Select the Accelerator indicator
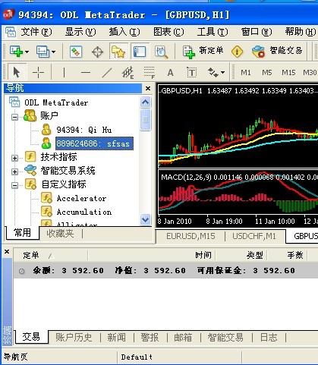The width and height of the screenshot is (318, 365). click(x=81, y=198)
